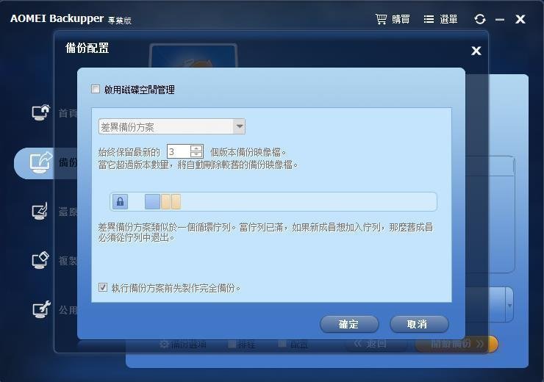Enable the 啟用磁碟空間管理 checkbox
The image size is (544, 382).
click(96, 89)
